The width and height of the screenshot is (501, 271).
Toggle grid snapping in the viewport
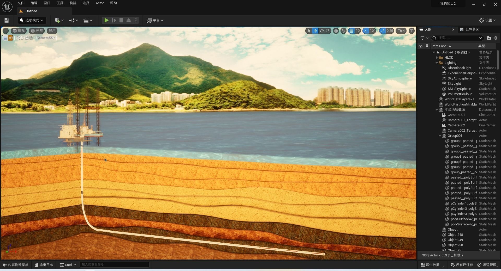point(352,31)
